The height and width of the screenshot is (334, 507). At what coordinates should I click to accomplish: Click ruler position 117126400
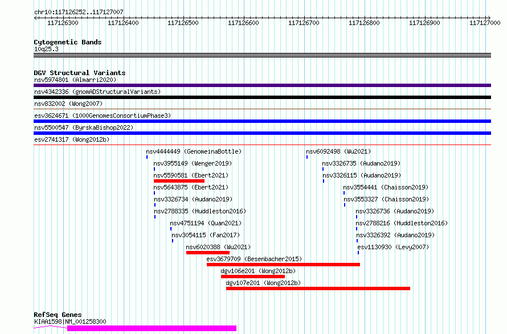pyautogui.click(x=123, y=23)
